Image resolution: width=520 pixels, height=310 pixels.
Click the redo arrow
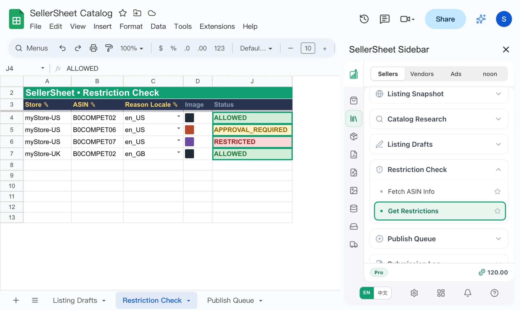click(78, 48)
